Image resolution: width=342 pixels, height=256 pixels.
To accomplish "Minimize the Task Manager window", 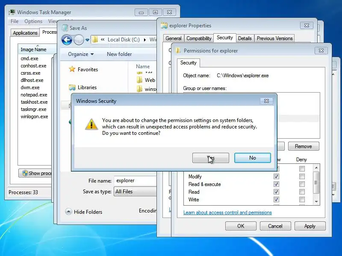I will click(x=141, y=12).
